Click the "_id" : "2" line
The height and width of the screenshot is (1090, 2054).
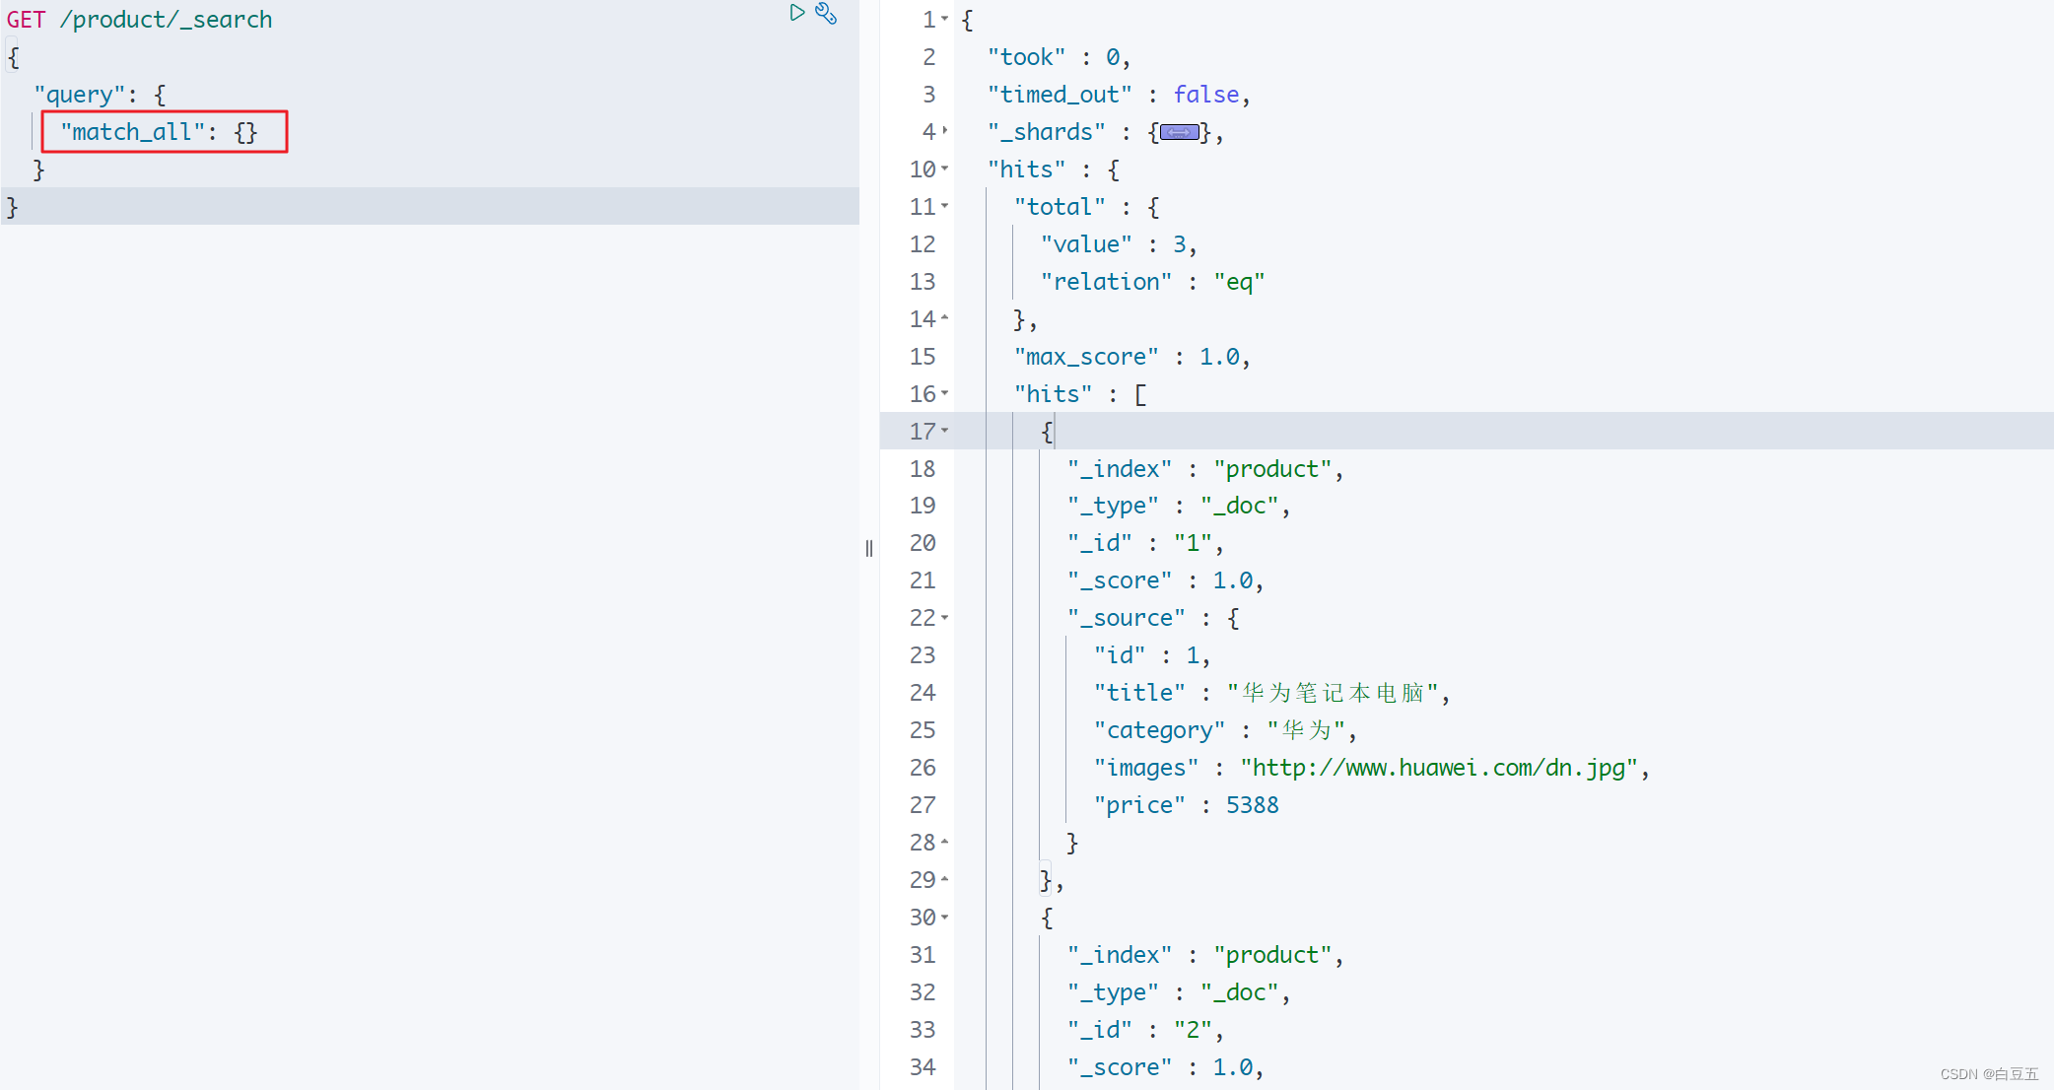point(1145,1030)
